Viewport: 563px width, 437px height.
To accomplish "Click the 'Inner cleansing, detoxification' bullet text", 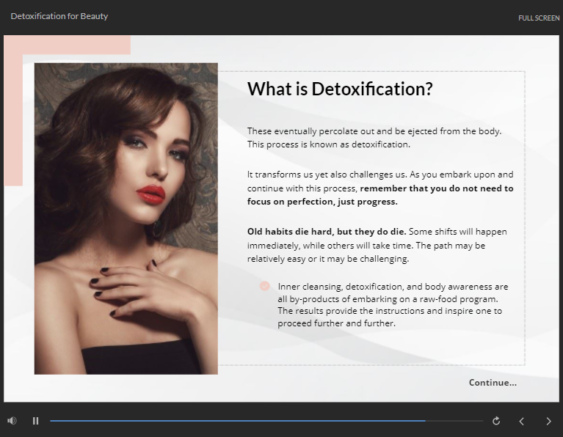I will click(393, 304).
